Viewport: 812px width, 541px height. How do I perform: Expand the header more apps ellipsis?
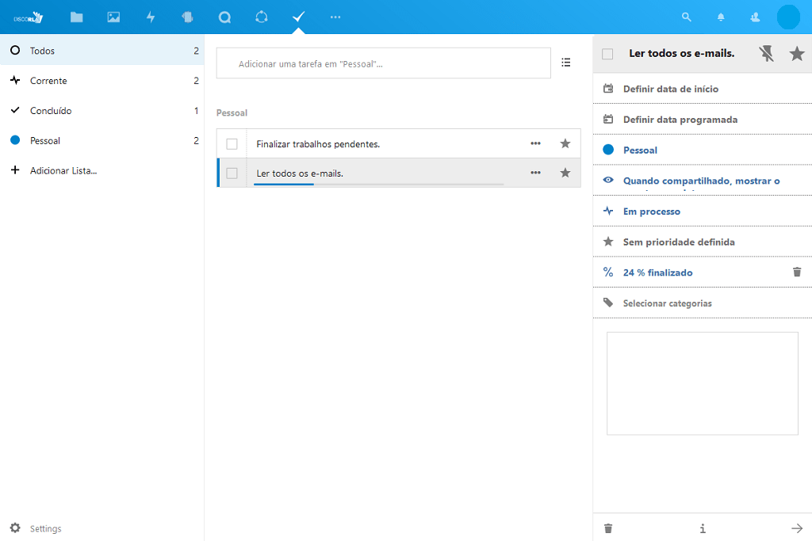pos(335,17)
